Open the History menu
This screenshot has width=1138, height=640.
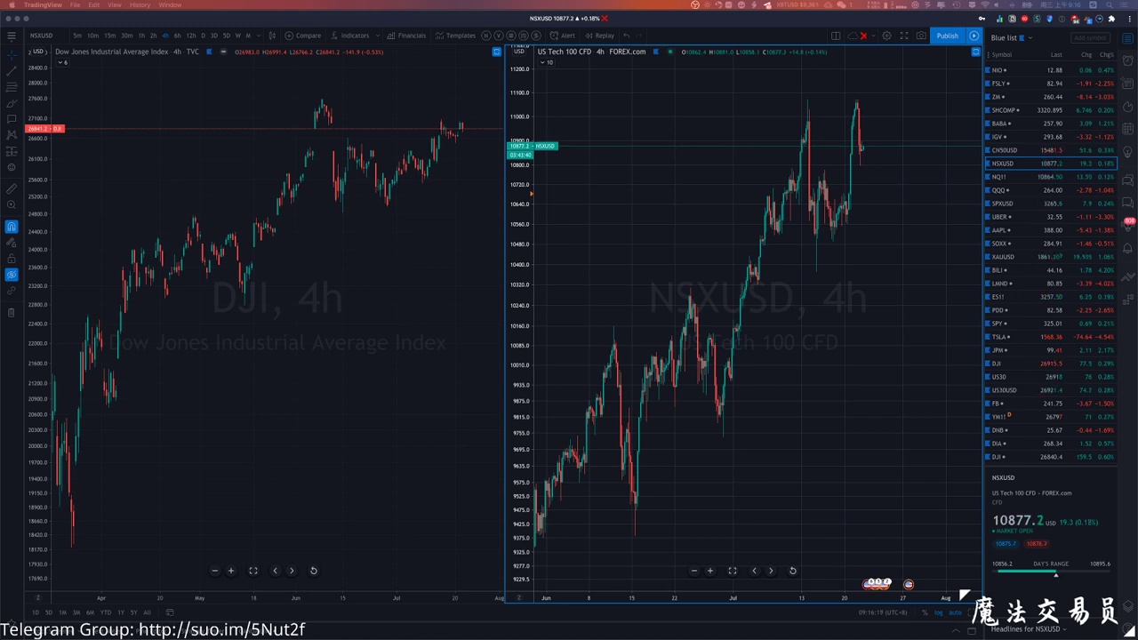pos(140,5)
